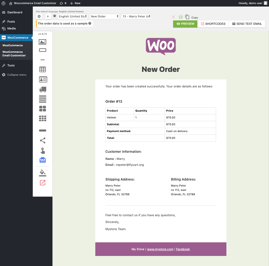Click Copy template icon
This screenshot has width=269, height=266.
[187, 17]
